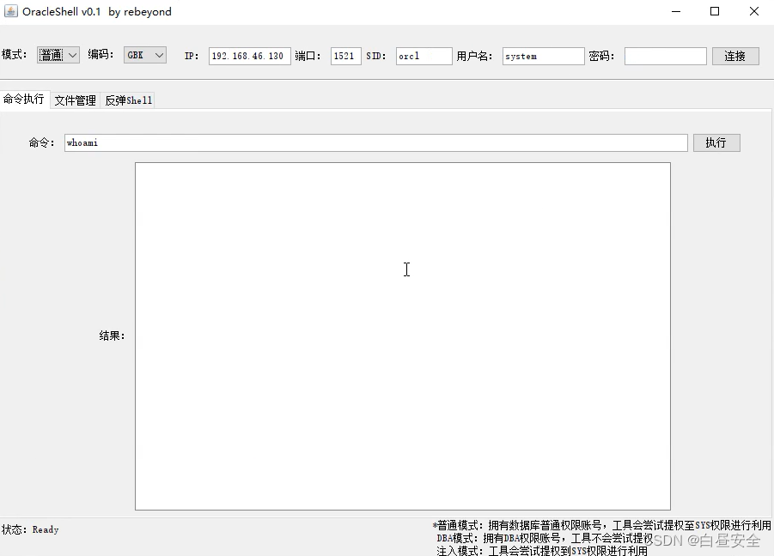This screenshot has height=556, width=774.
Task: Click the 端口 field with 1521
Action: pyautogui.click(x=345, y=56)
